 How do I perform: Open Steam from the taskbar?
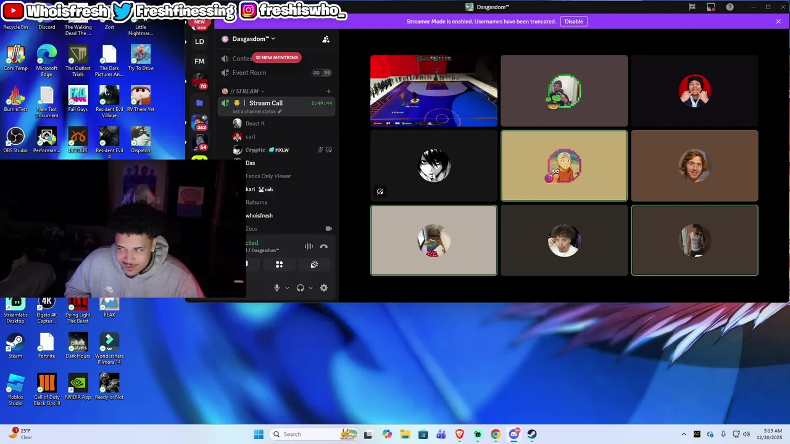tap(532, 434)
